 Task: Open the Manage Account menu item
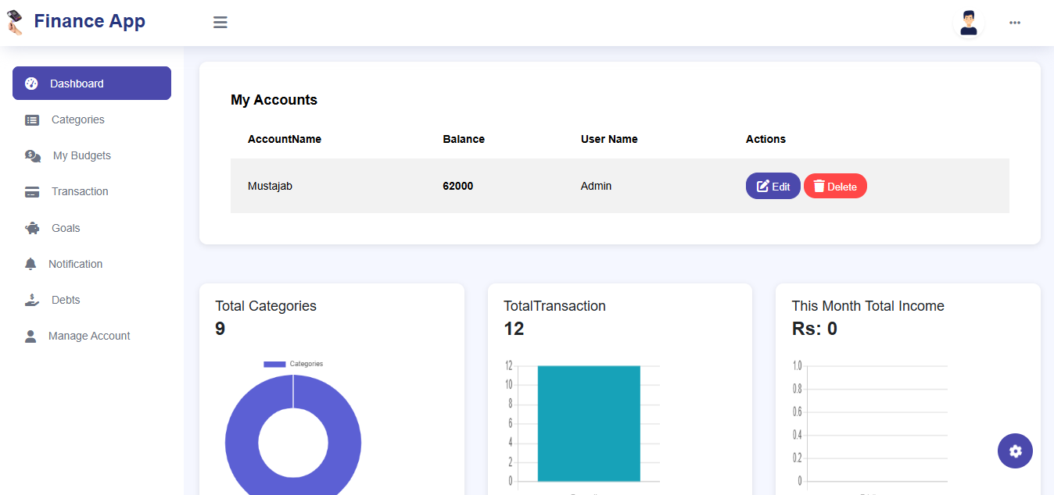(89, 337)
